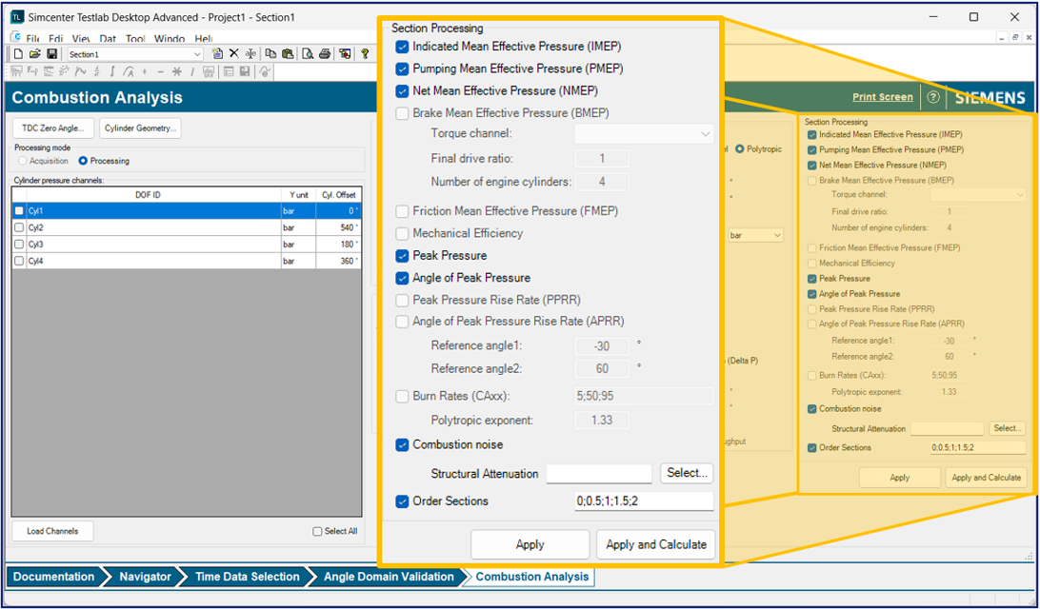
Task: Click the 180 ° cylinder offset cell
Action: (339, 245)
